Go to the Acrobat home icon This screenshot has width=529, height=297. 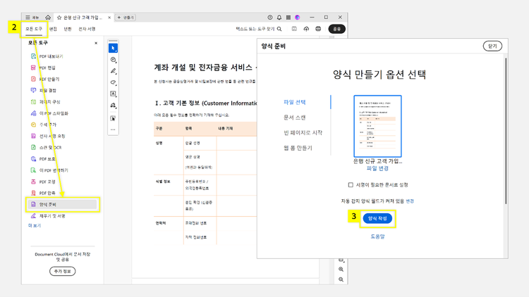48,17
